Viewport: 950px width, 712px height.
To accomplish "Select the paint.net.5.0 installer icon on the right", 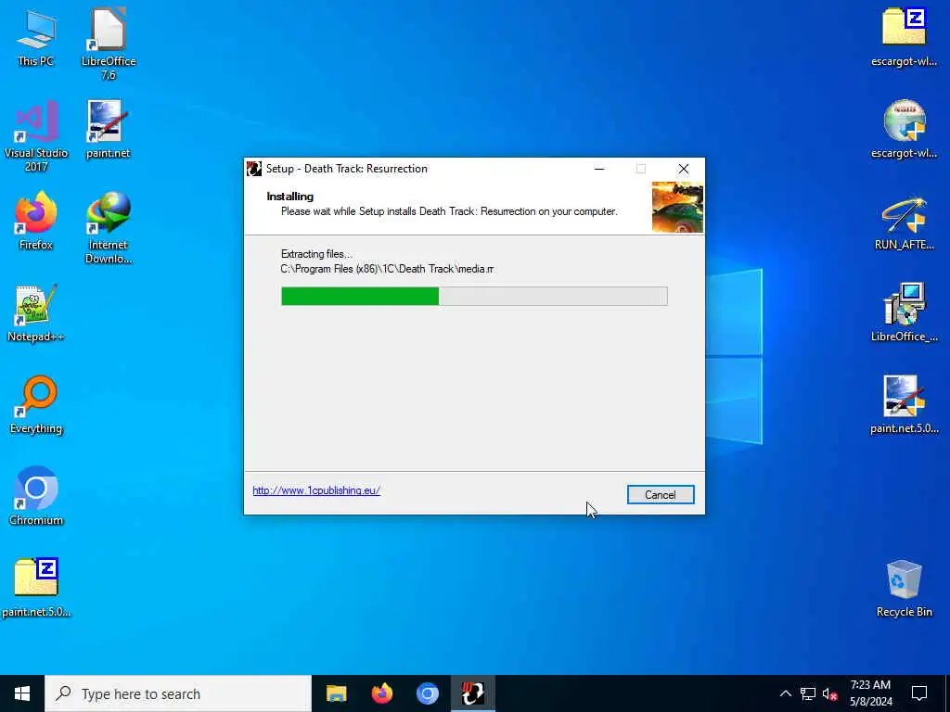I will [904, 405].
